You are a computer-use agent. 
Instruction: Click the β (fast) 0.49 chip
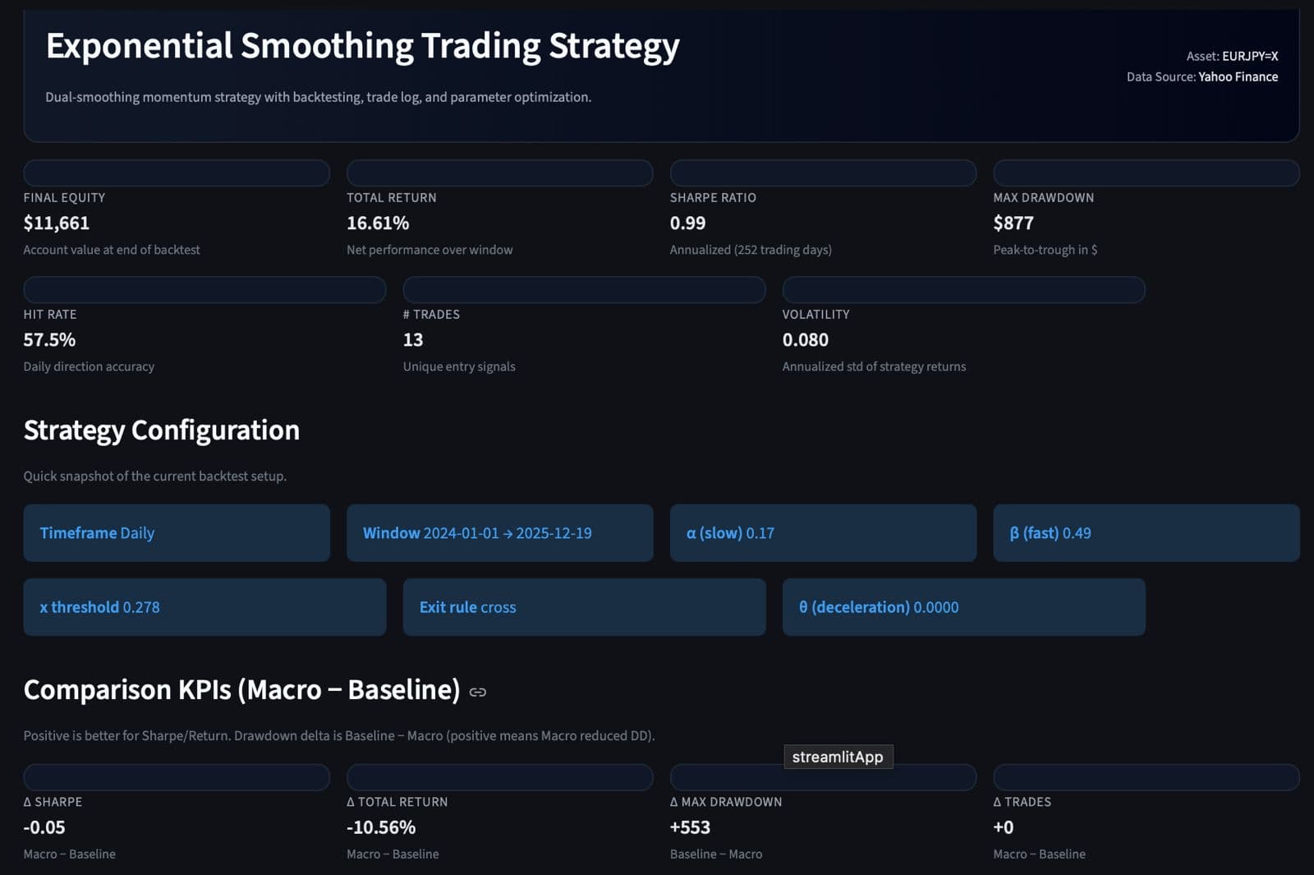point(1146,533)
